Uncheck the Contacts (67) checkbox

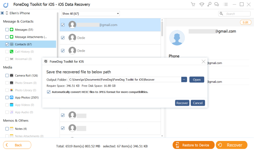[x=7, y=44]
